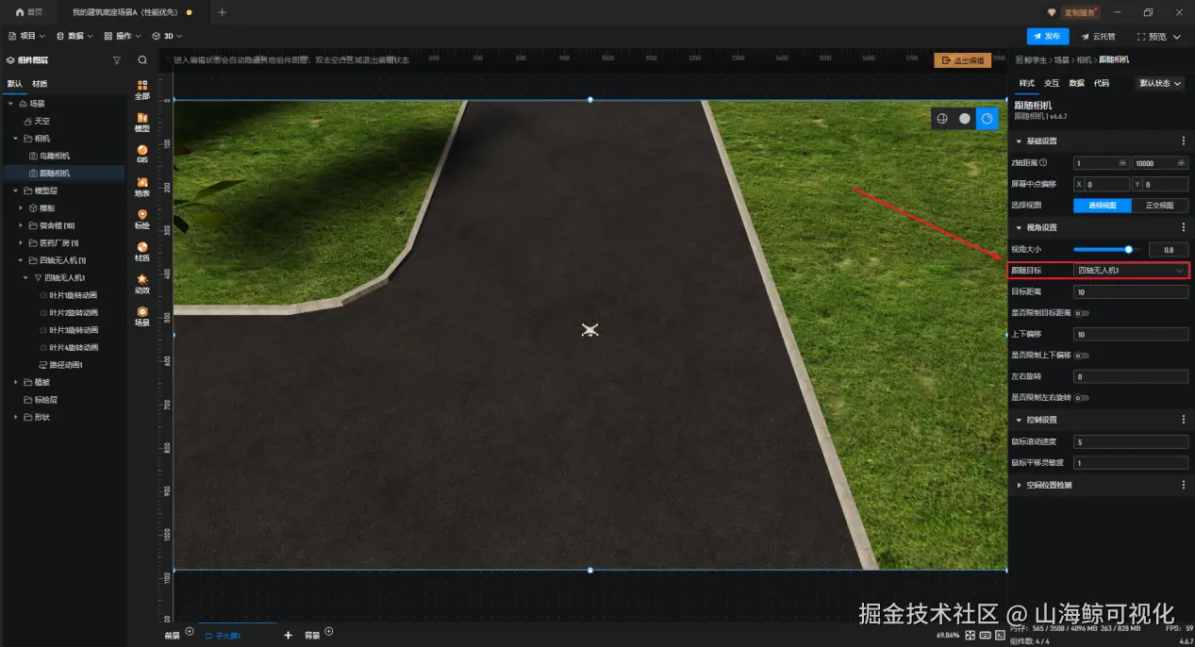
Task: Open the 全部 component category
Action: click(x=142, y=90)
